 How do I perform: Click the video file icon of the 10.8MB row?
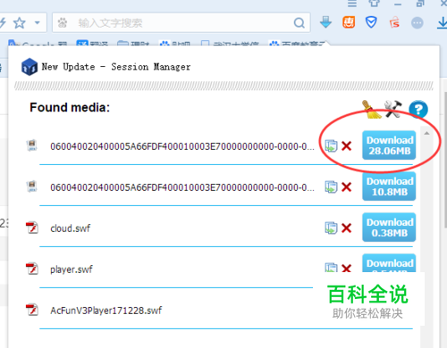point(32,186)
